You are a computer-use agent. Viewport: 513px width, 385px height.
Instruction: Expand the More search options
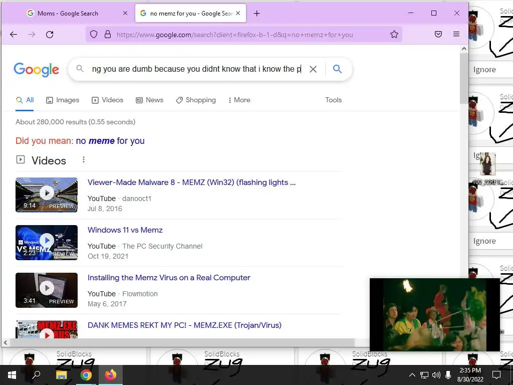point(239,100)
